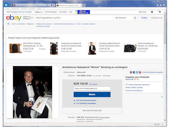This screenshot has height=127, width=170.
Task: Open the Mein eBay link
Action: point(143,12)
